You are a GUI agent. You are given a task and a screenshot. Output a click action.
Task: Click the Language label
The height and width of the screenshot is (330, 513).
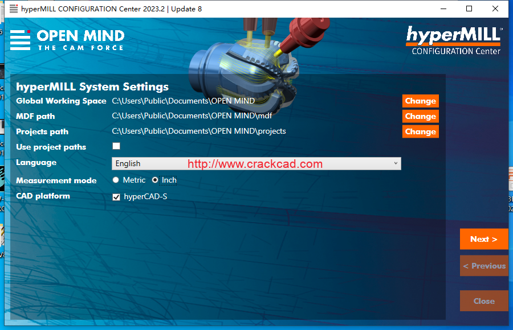(x=36, y=162)
